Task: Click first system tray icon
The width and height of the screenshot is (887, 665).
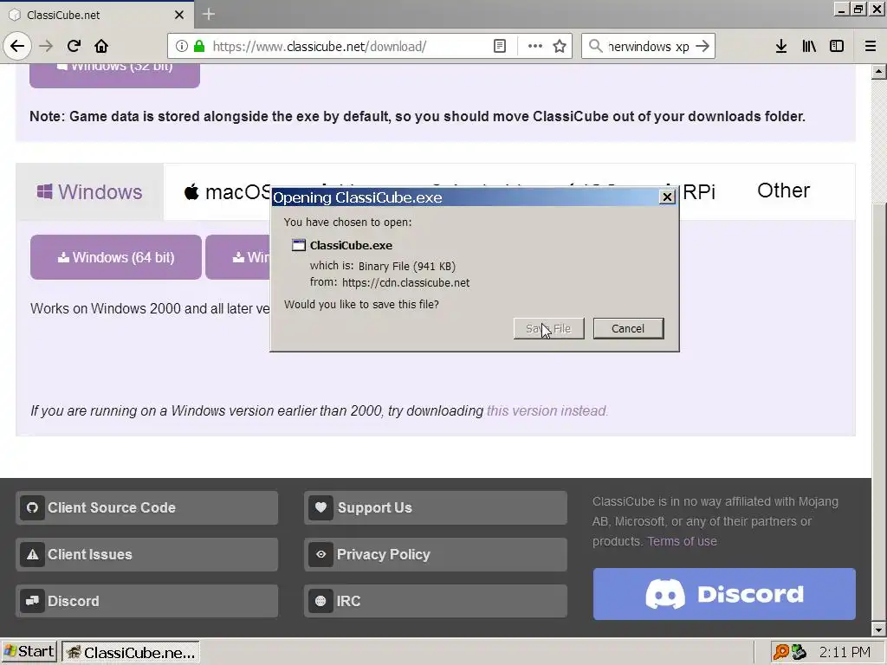Action: tap(781, 652)
